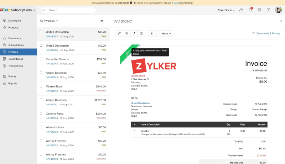Click the search magnifier icon

(x=43, y=10)
